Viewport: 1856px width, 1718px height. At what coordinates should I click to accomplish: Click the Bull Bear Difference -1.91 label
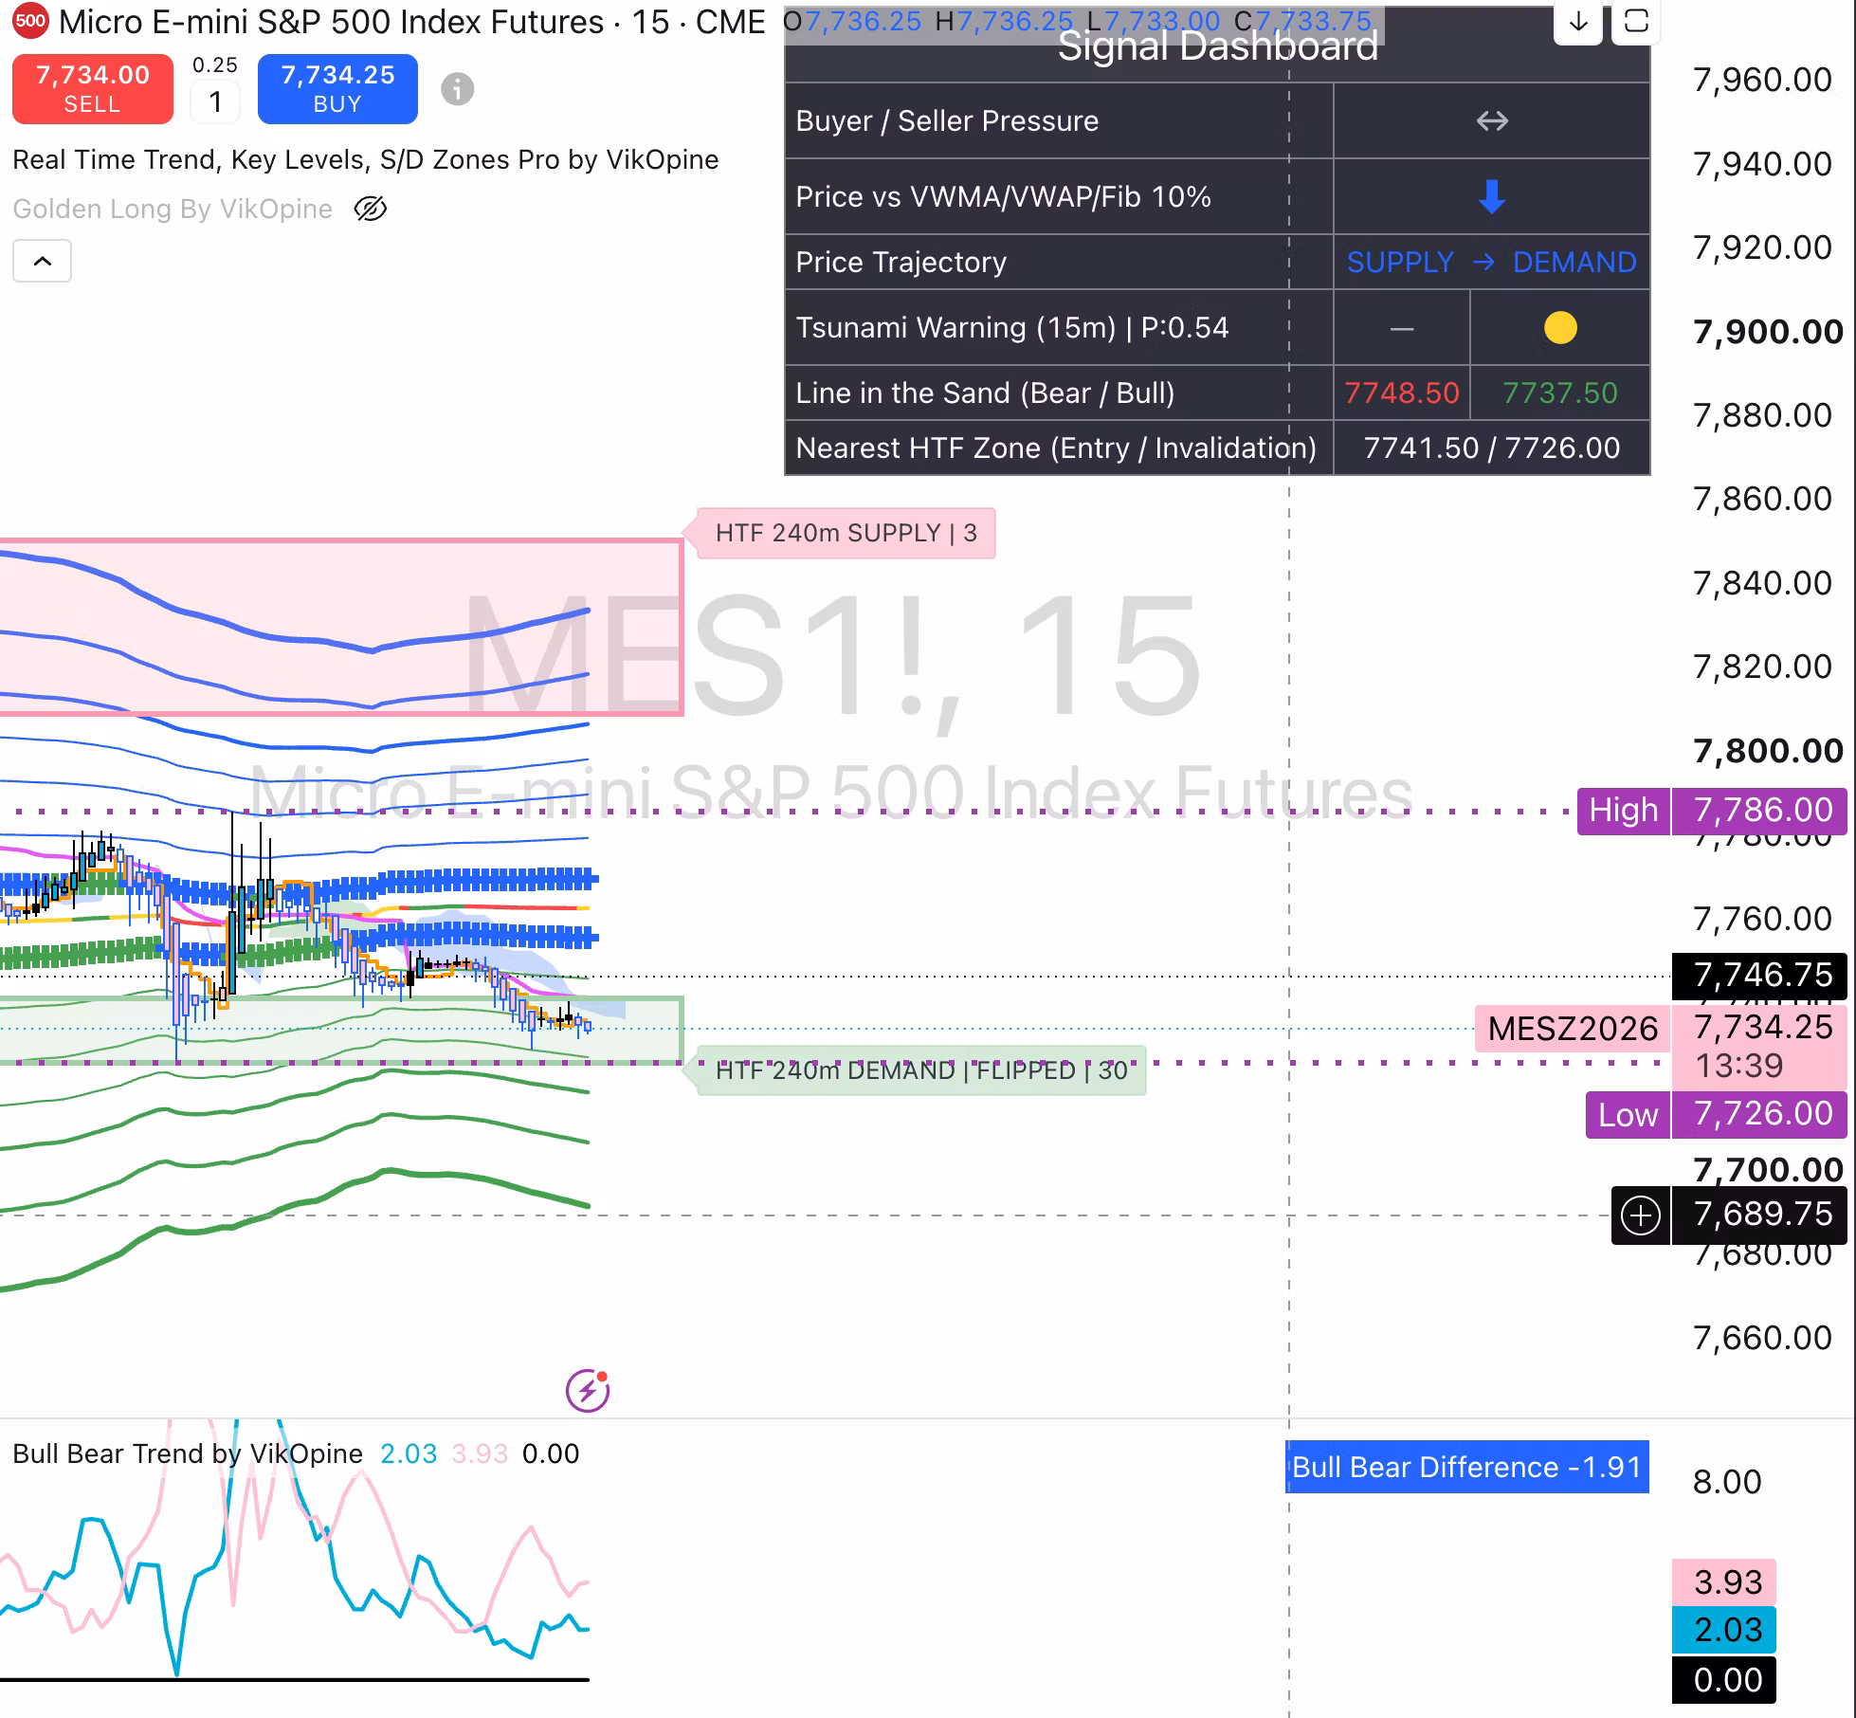(x=1467, y=1467)
